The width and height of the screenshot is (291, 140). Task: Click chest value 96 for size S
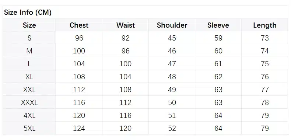point(79,38)
